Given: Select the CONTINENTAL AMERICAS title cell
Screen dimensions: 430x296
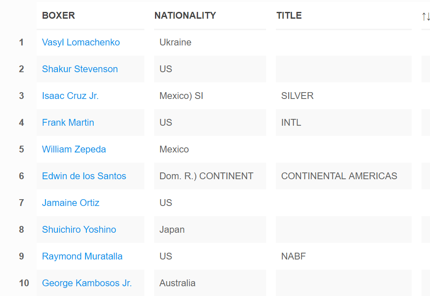Looking at the screenshot, I should coord(344,176).
